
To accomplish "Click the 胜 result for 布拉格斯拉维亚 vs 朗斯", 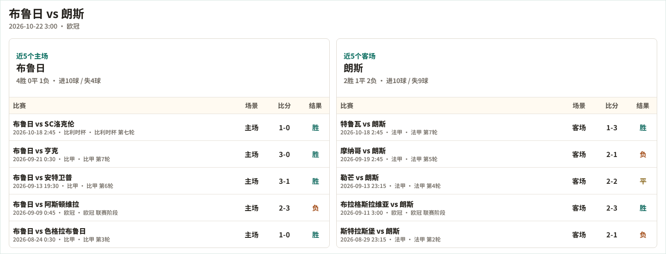I will coord(643,208).
